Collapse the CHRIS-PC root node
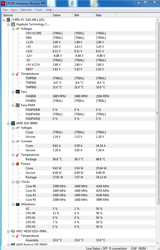Viewport: 160px width, 250px height. point(4,20)
